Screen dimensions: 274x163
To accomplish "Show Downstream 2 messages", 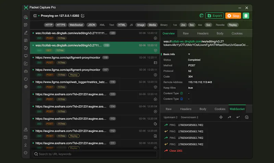I will coord(189,117).
